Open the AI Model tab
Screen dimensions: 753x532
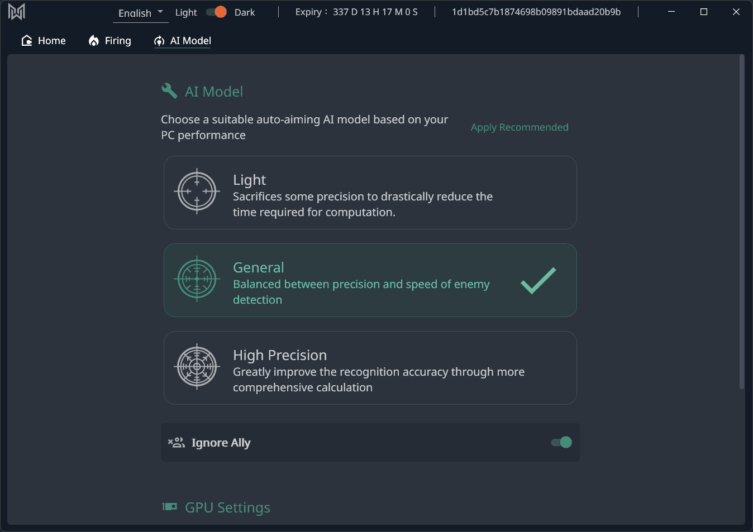click(182, 40)
